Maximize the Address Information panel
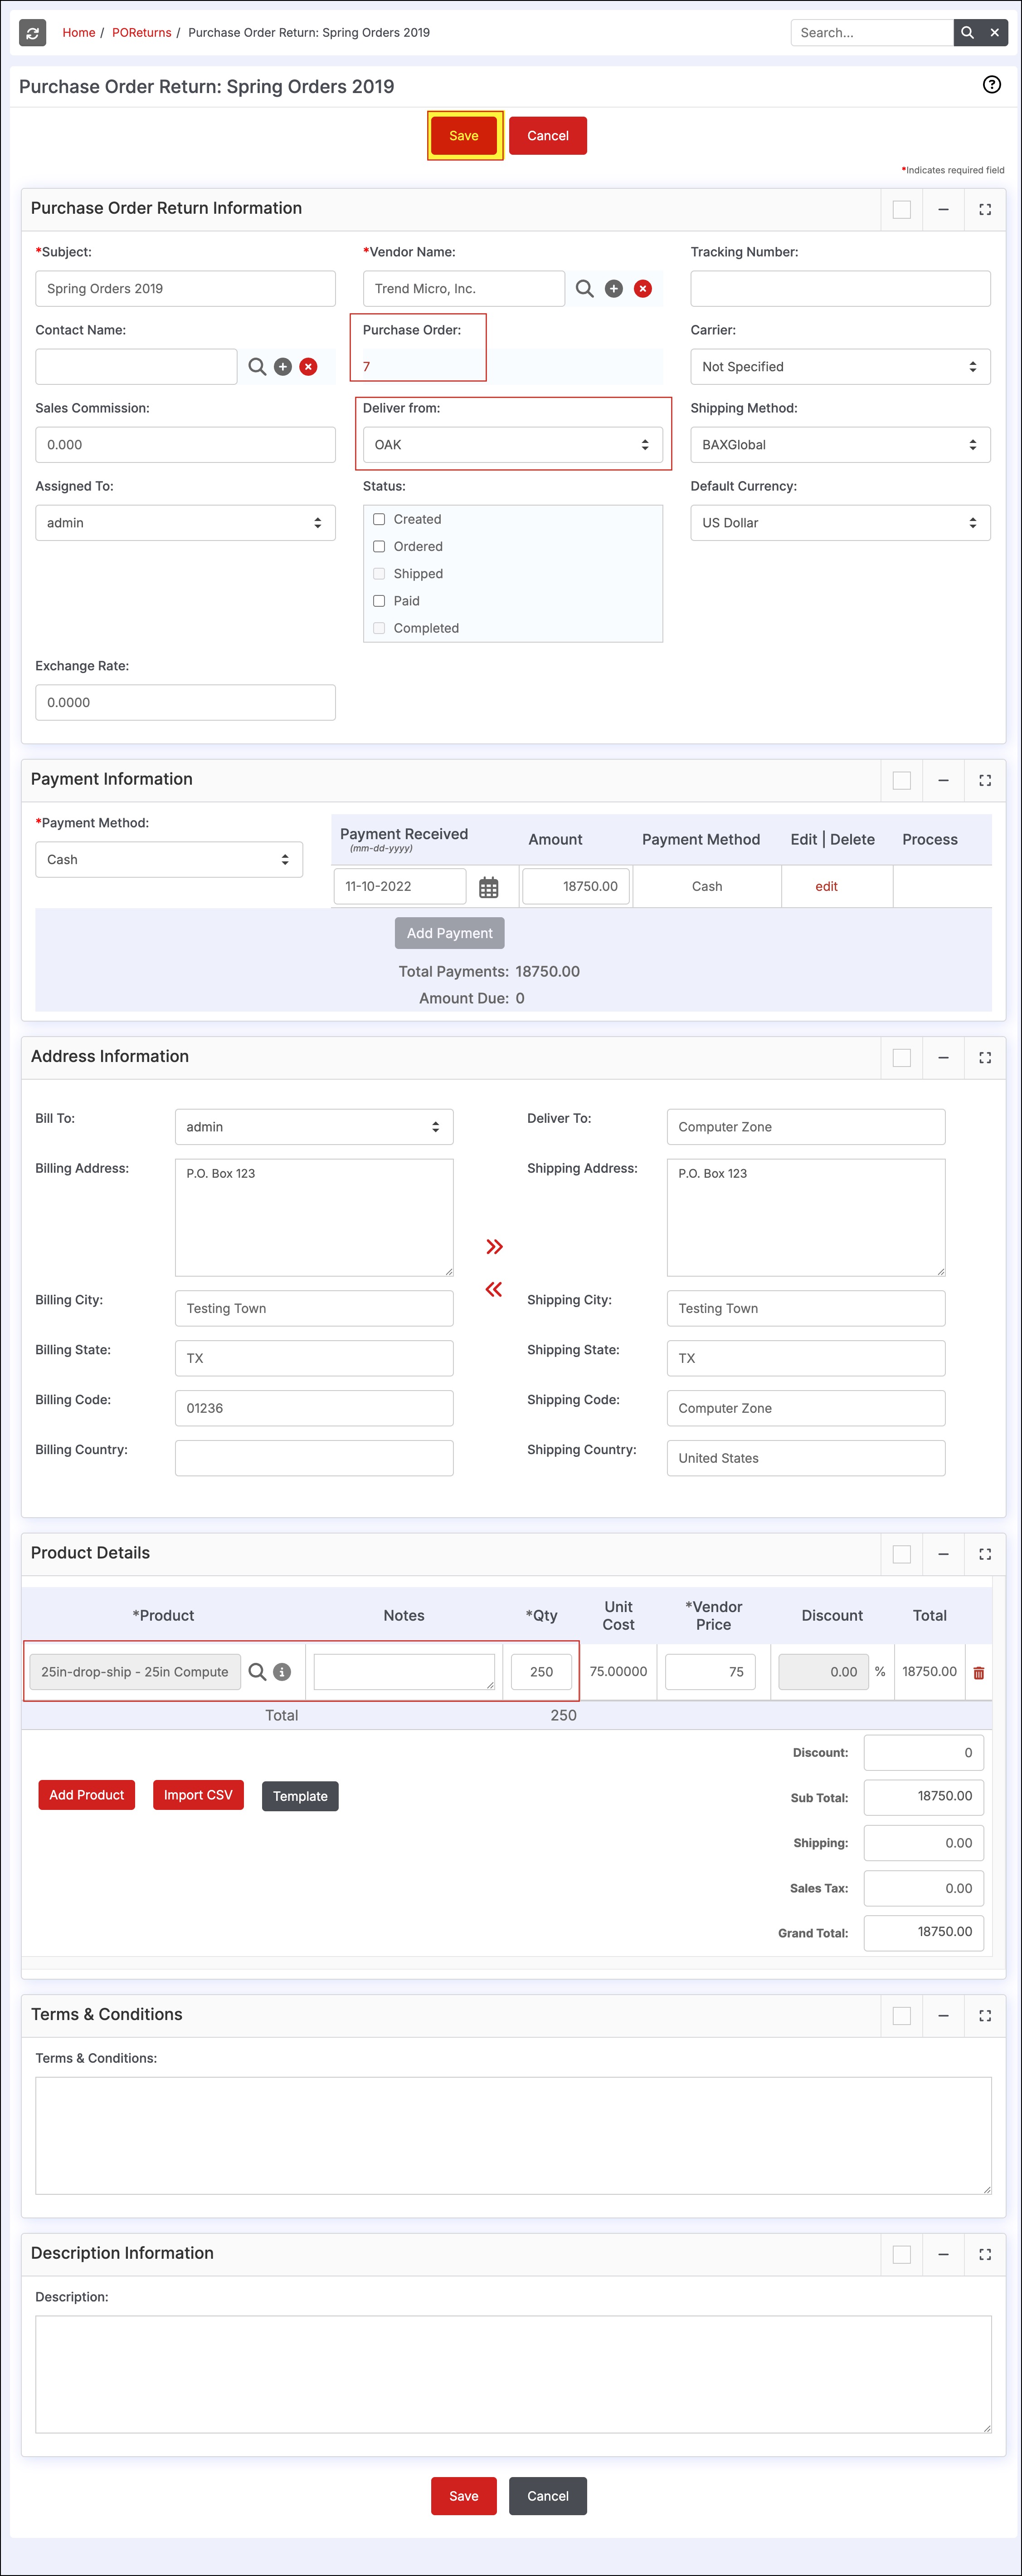 click(985, 1057)
